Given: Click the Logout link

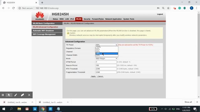Looking at the screenshot, I should coord(160,14).
